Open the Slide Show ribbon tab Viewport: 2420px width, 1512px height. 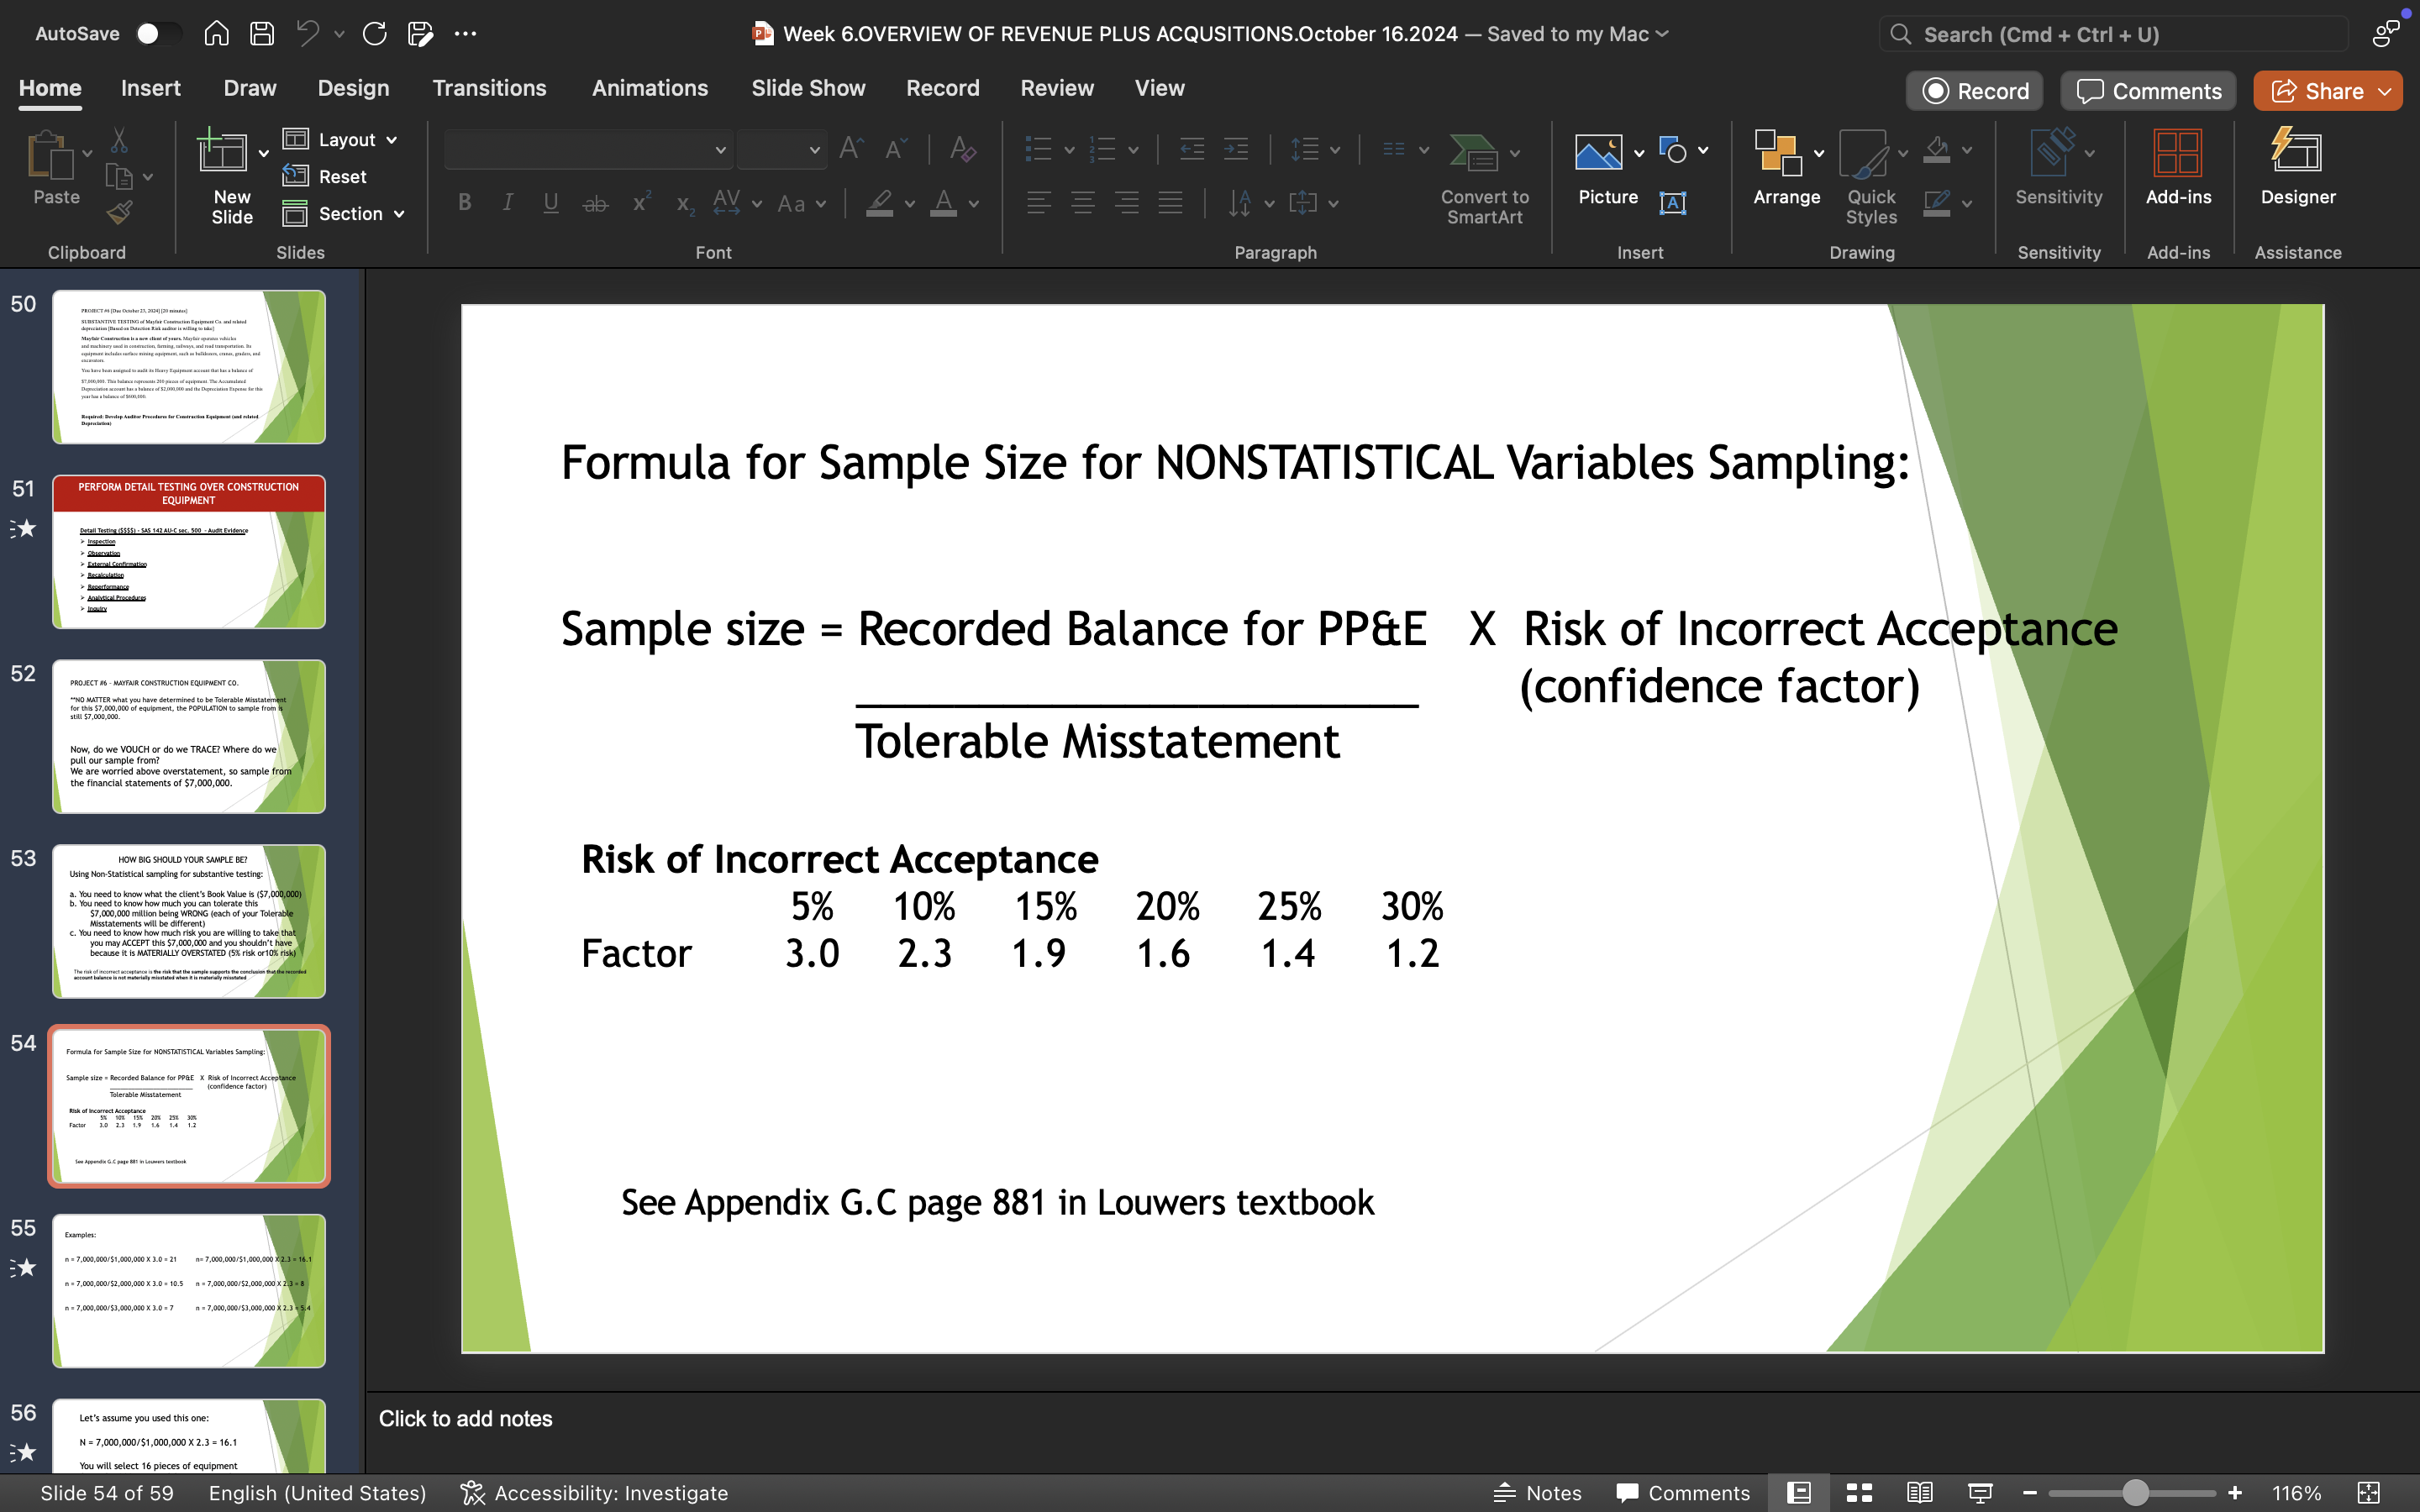click(x=808, y=88)
